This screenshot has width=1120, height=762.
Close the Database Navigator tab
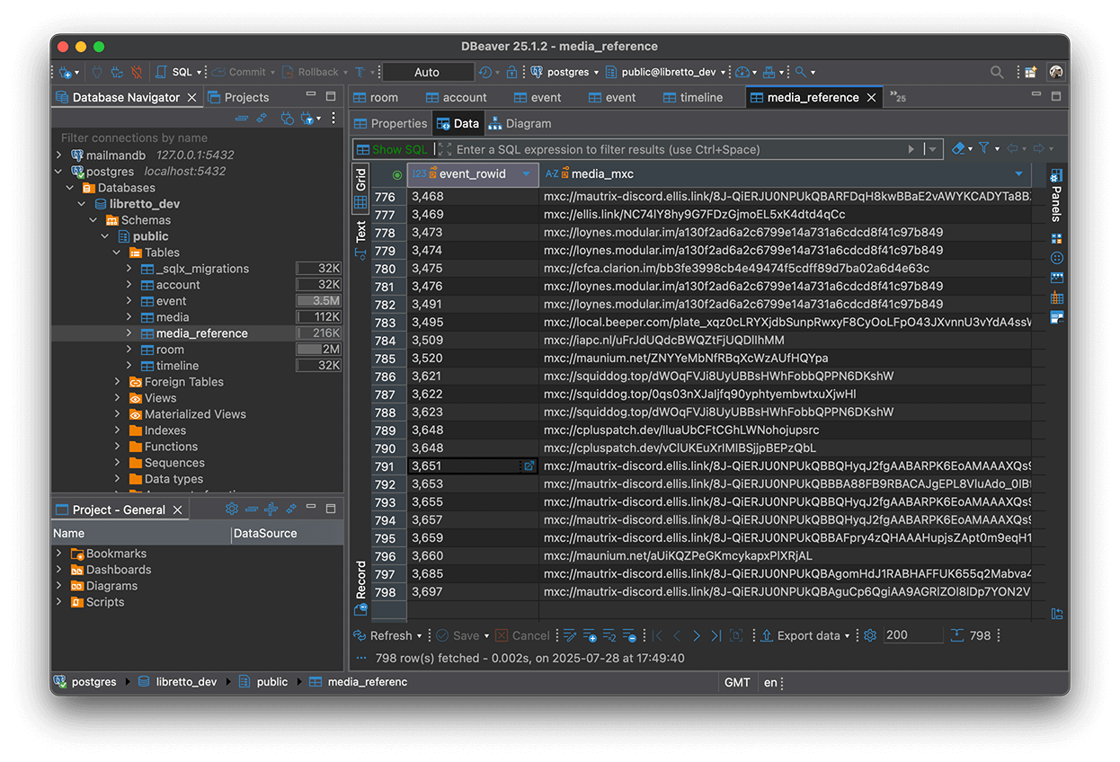point(191,97)
